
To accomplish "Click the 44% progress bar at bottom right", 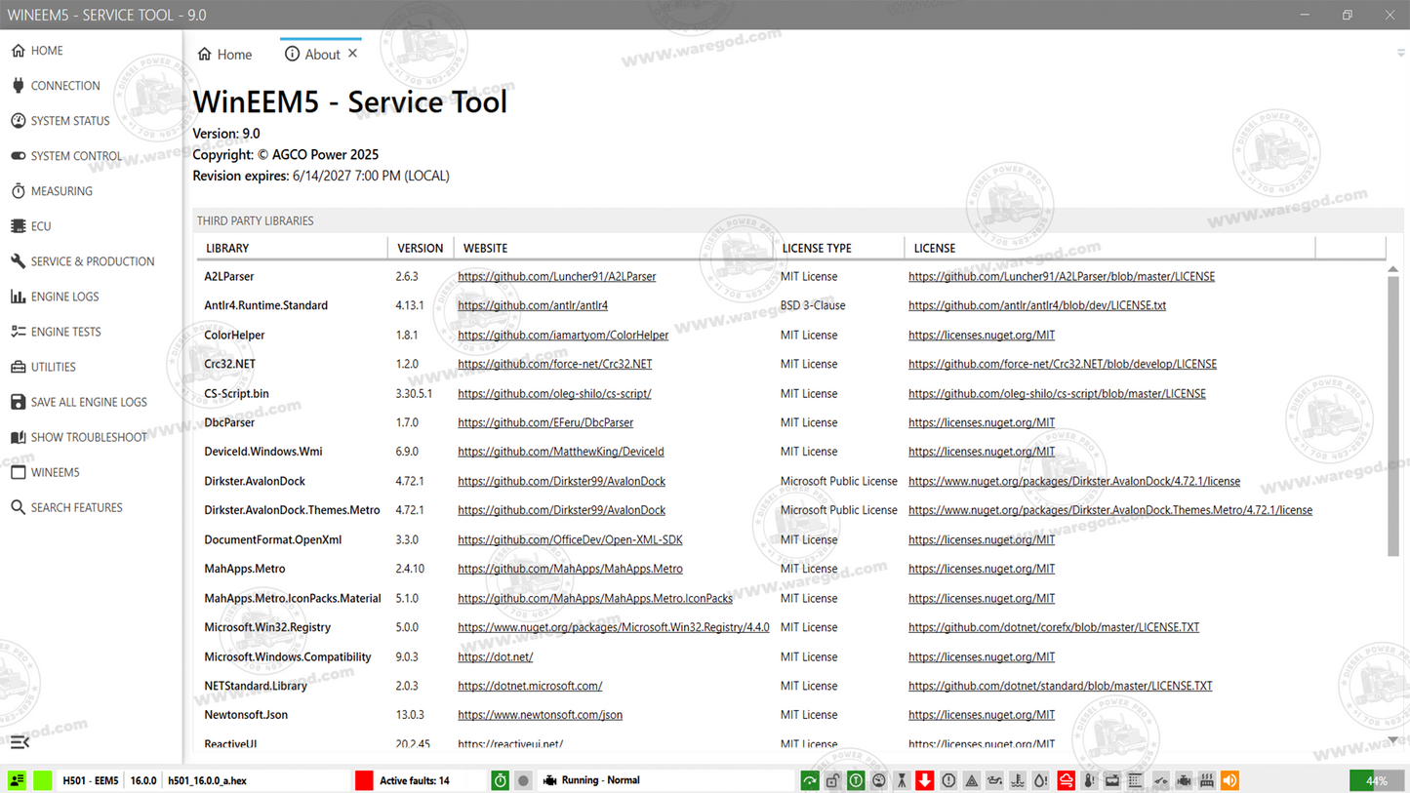I will point(1376,780).
